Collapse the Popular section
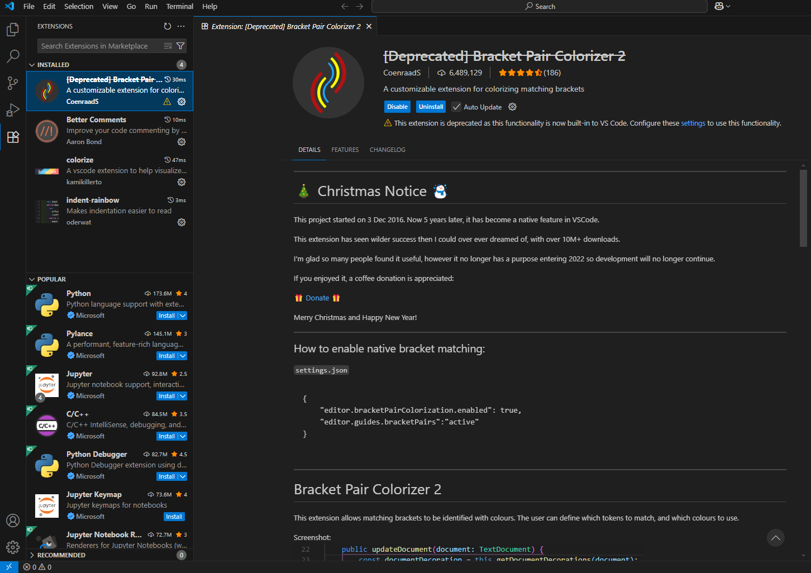 tap(32, 279)
